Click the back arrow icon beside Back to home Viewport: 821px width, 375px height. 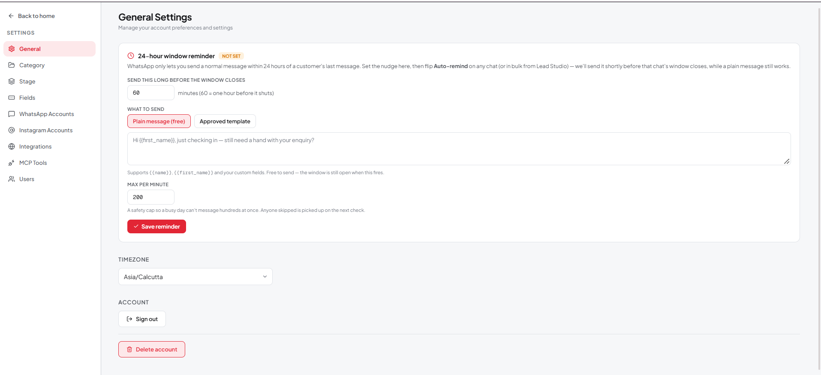pos(11,16)
